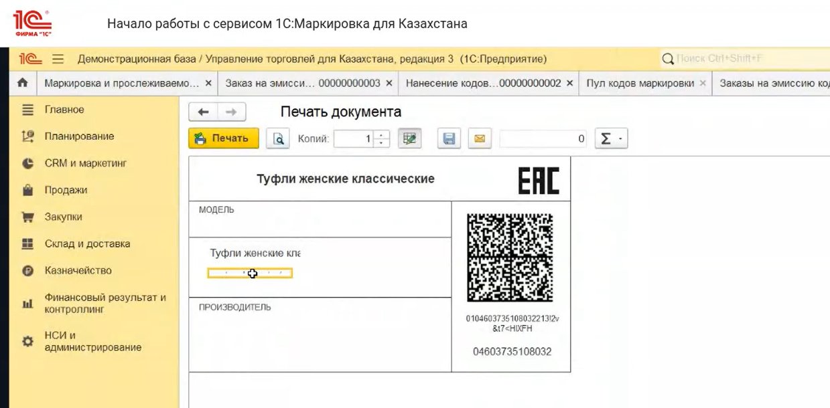The image size is (830, 408).
Task: Click the Копий number input field
Action: [354, 138]
